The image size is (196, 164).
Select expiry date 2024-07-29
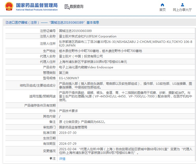pyautogui.click(x=68, y=143)
